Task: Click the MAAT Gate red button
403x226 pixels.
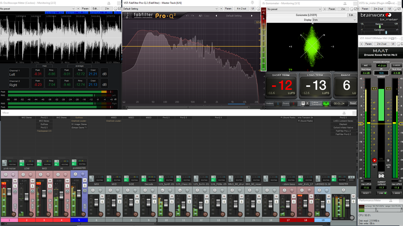Action: (374, 160)
